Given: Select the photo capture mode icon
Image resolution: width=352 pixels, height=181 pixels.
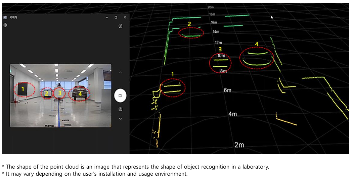Looking at the screenshot, I should coord(120,109).
